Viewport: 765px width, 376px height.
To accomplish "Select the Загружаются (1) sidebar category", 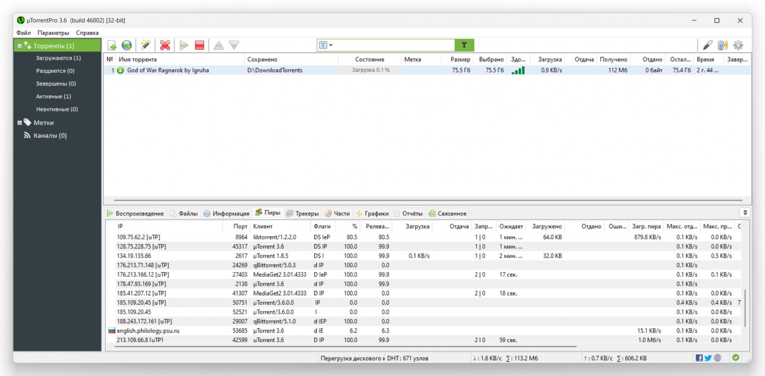I will [x=58, y=58].
